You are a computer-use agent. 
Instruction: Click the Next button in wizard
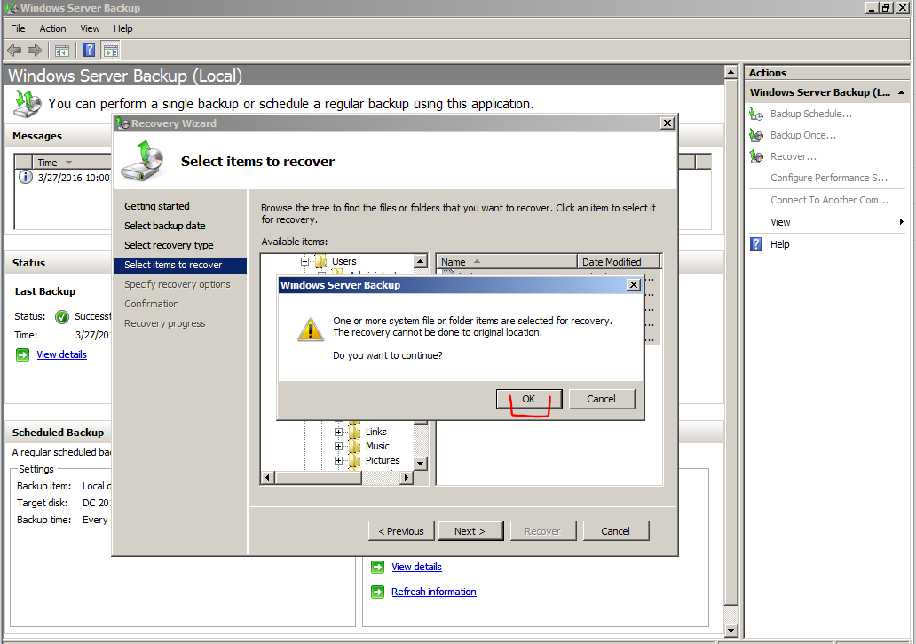[x=470, y=531]
